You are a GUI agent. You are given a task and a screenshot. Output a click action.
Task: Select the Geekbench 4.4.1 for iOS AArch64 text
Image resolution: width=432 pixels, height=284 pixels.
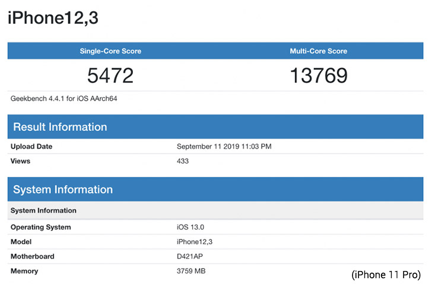point(63,98)
